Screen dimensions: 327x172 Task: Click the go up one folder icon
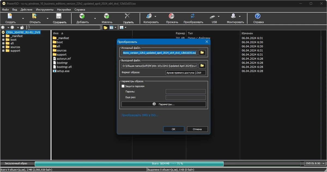[22, 27]
